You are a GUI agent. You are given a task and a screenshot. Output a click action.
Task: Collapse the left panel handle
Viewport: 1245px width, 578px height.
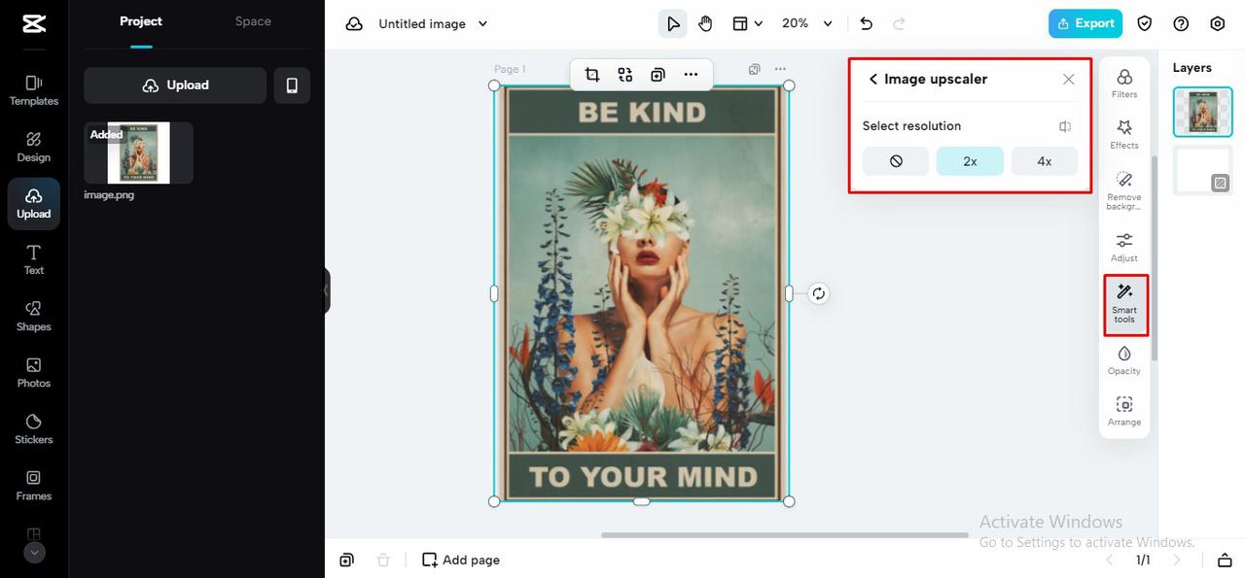[327, 290]
